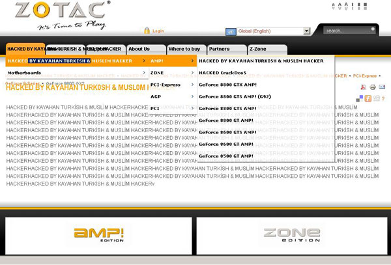
Task: Click the PDF export icon
Action: tap(363, 87)
